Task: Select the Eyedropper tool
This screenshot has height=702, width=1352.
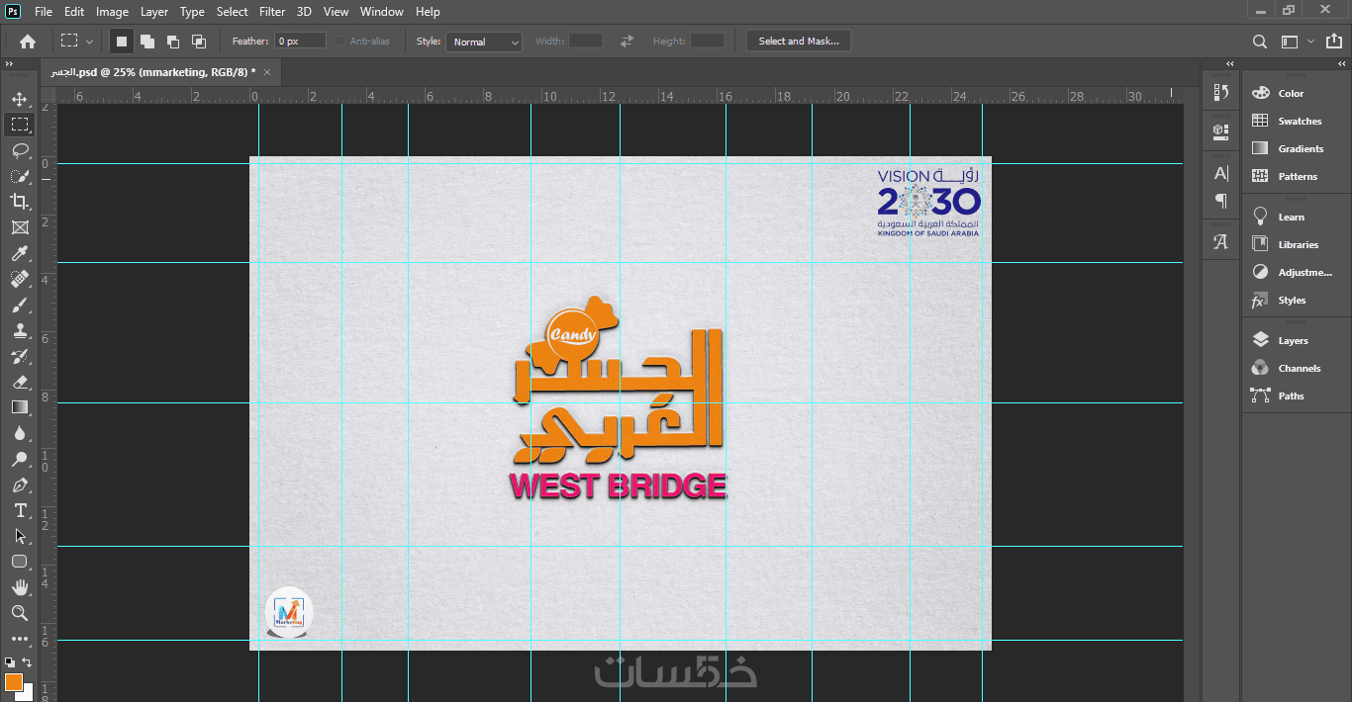Action: pos(20,253)
